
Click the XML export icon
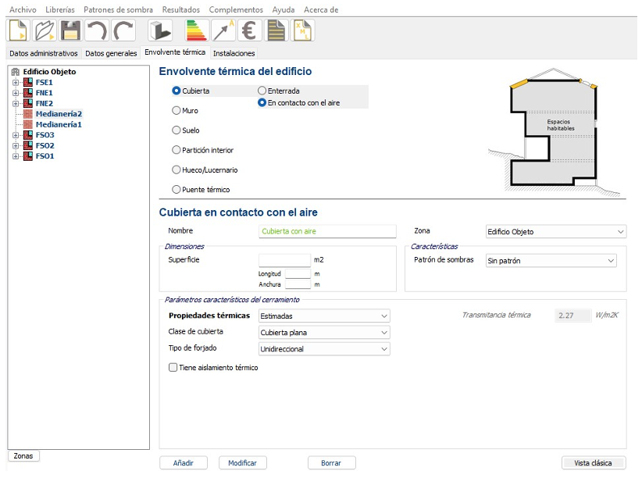pyautogui.click(x=303, y=31)
